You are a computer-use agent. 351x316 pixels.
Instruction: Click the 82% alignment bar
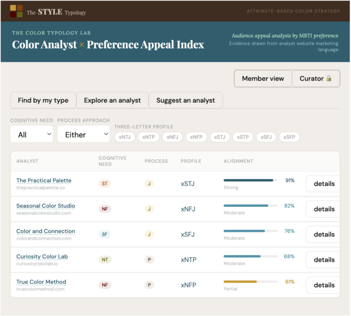point(251,205)
